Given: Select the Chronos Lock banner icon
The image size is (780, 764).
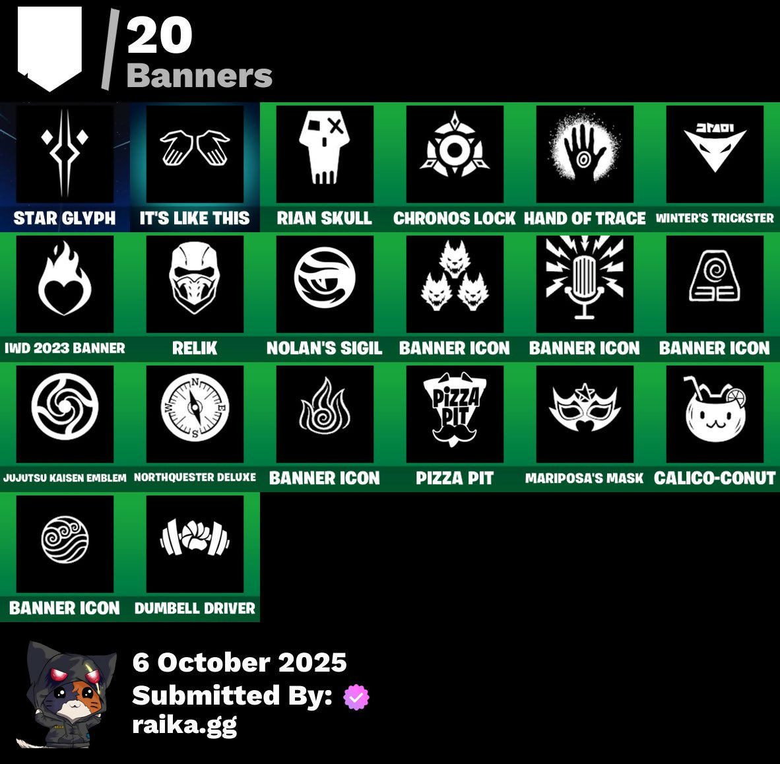Looking at the screenshot, I should (455, 154).
